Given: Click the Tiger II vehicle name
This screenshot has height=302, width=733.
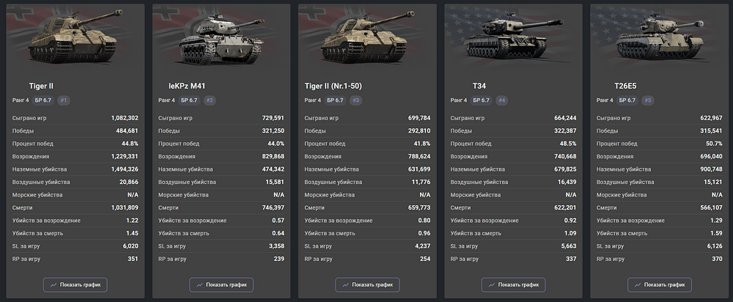Looking at the screenshot, I should click(41, 86).
